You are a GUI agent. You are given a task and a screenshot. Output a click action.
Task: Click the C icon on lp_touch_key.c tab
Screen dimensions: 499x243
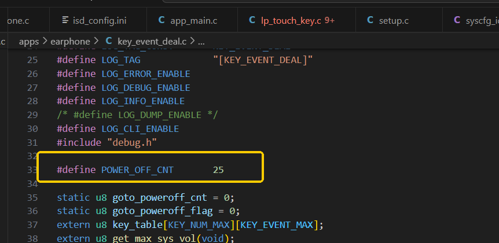[x=252, y=20]
